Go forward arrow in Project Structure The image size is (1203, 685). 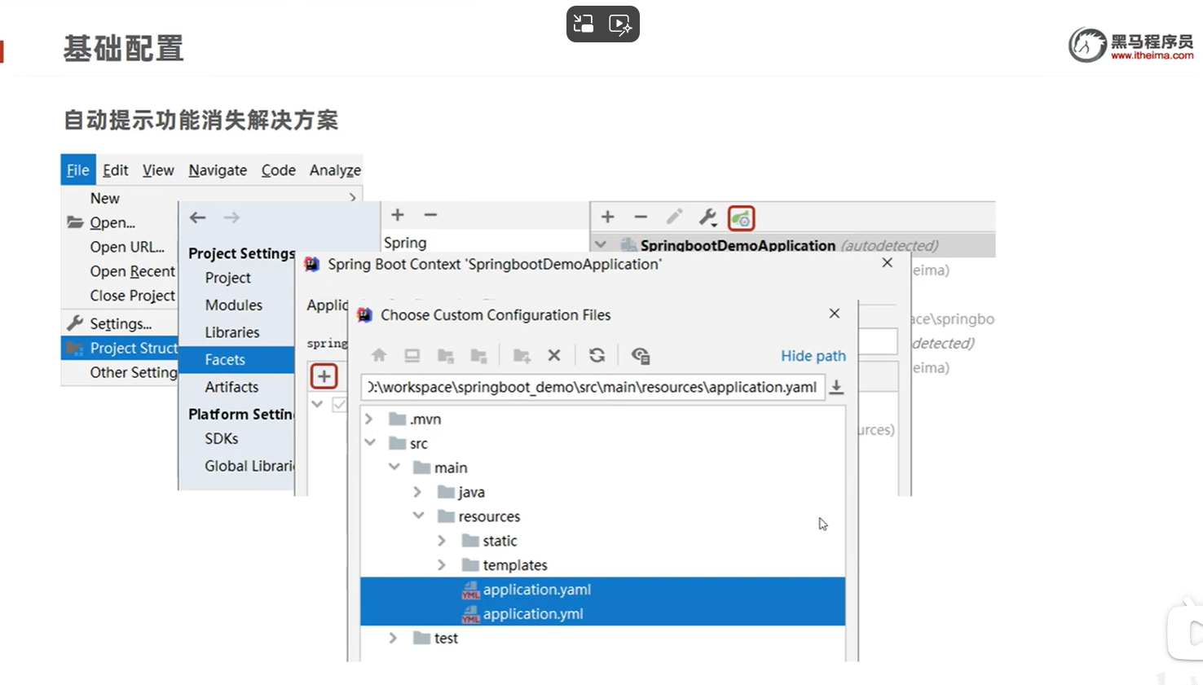click(x=232, y=217)
